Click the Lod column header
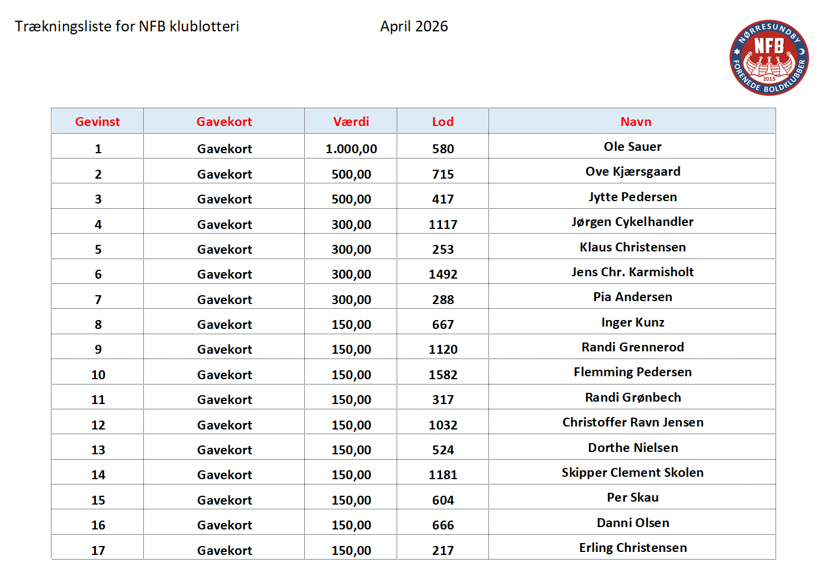The width and height of the screenshot is (830, 575). tap(442, 121)
